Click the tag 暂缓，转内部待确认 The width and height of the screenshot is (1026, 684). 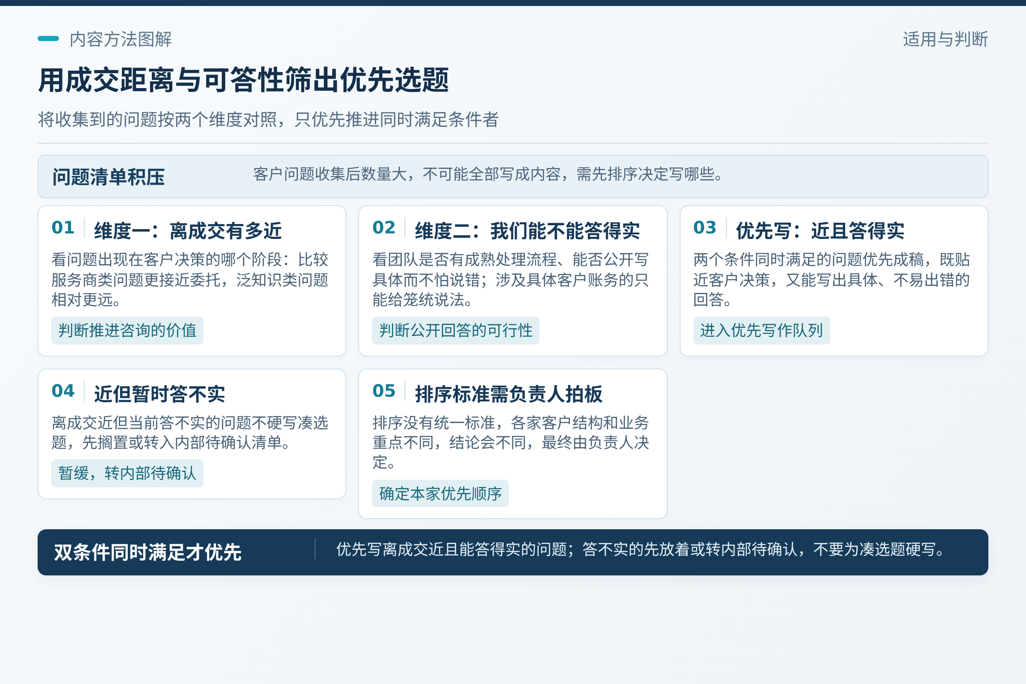(127, 473)
